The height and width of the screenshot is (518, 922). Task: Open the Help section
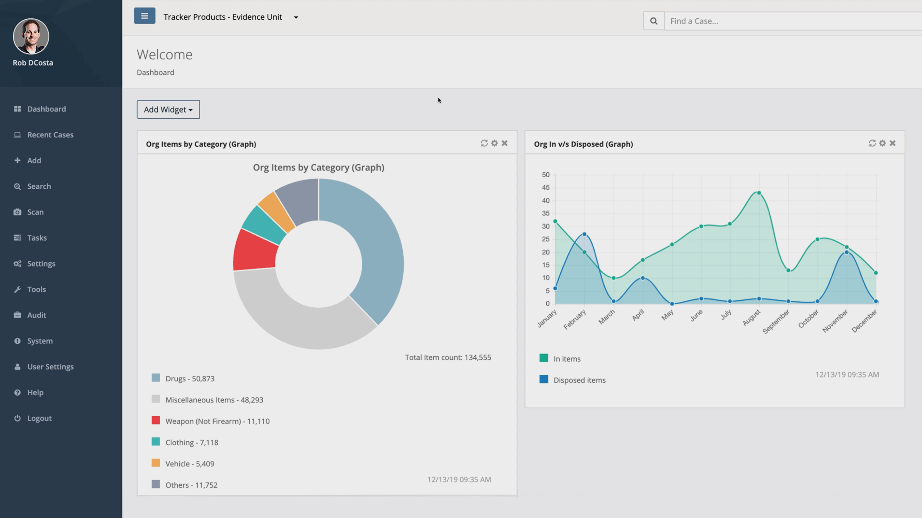pyautogui.click(x=35, y=392)
